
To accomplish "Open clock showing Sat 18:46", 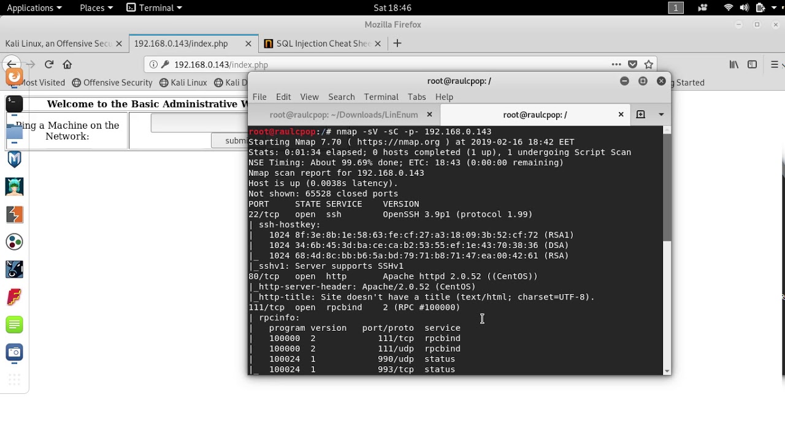I will pyautogui.click(x=392, y=8).
